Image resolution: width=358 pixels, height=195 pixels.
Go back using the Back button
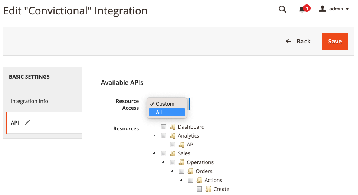tap(298, 41)
